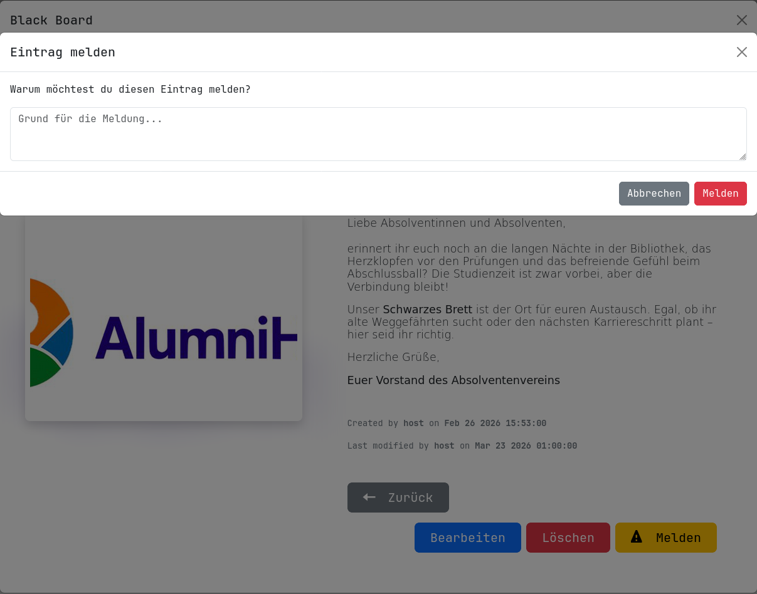Go back using the Zurück button
This screenshot has width=757, height=594.
click(398, 498)
